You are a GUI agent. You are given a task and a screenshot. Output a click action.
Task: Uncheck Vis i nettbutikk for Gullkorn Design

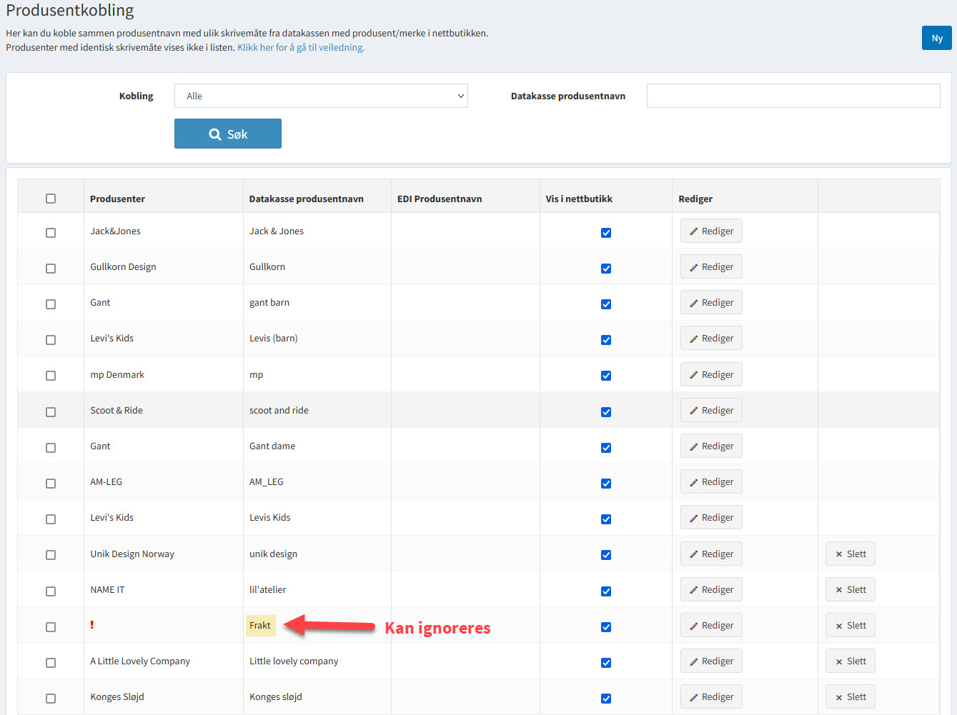coord(606,269)
